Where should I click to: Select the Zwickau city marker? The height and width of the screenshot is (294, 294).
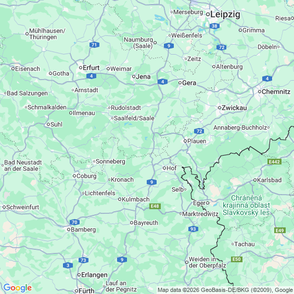(220, 108)
